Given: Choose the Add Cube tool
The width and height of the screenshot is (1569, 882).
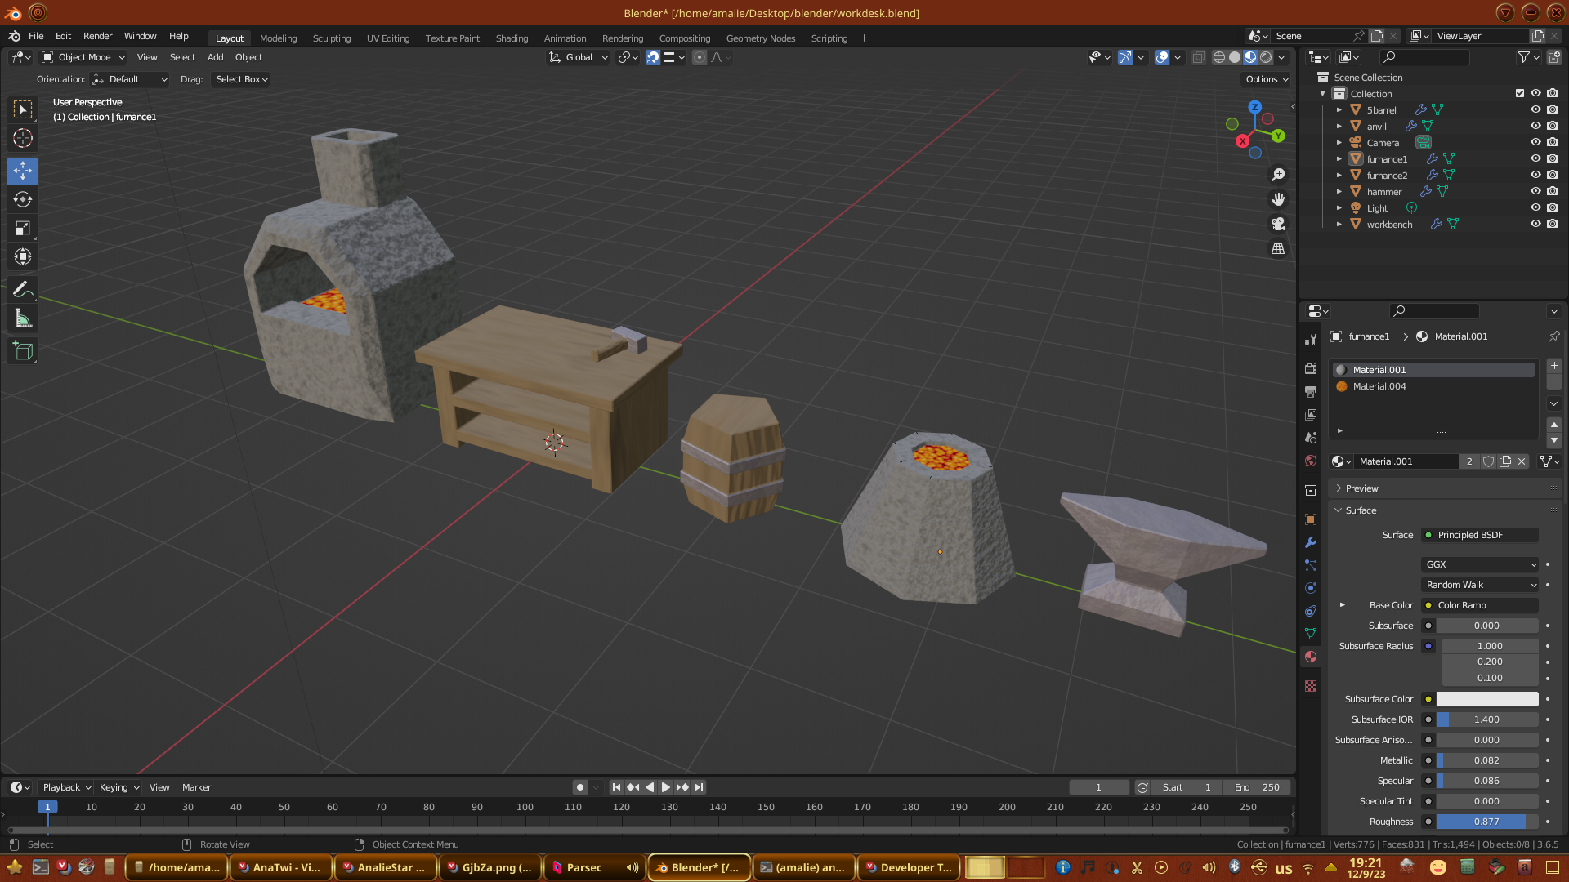Looking at the screenshot, I should (23, 351).
